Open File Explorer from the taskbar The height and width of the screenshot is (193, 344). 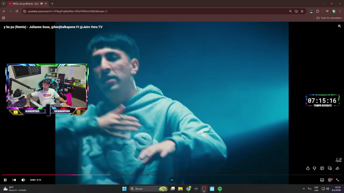point(180,189)
